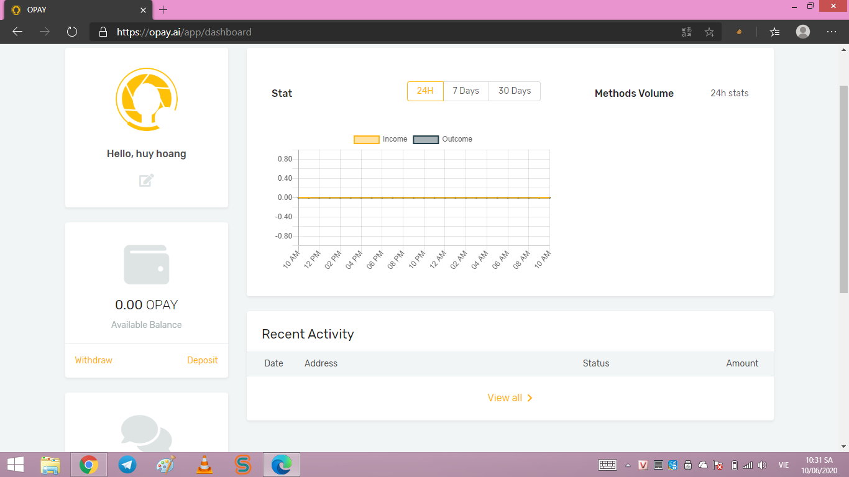Click the red V tray icon

pyautogui.click(x=643, y=465)
